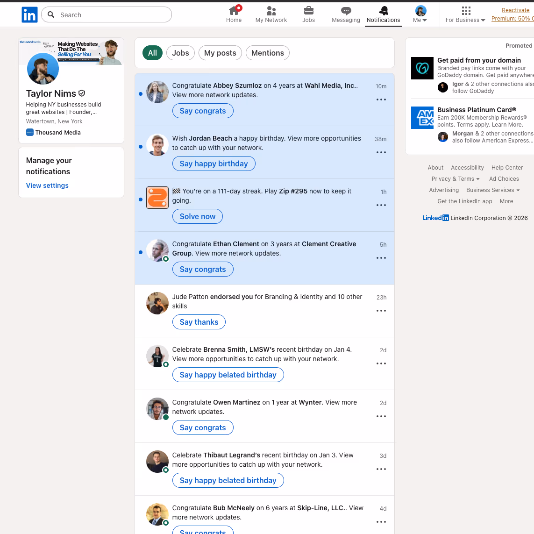Click the More footer link
The height and width of the screenshot is (534, 534).
pos(506,201)
